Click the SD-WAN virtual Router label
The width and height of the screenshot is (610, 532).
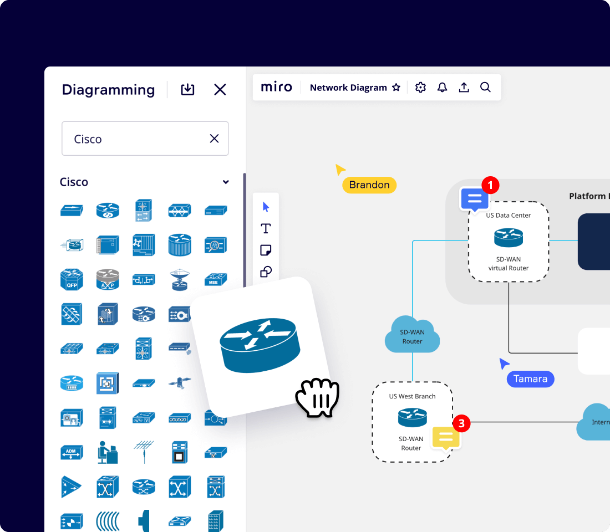tap(508, 264)
